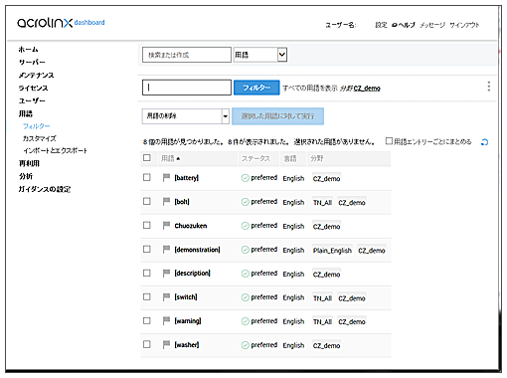Click the preferred status icon for [switch]
The height and width of the screenshot is (378, 507).
tap(246, 297)
